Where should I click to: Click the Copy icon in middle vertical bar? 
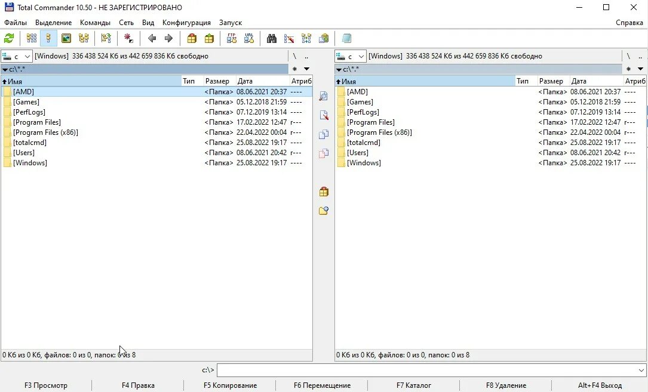[x=324, y=134]
